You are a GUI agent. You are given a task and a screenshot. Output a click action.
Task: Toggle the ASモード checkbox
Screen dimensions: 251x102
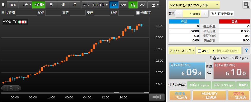(x=200, y=51)
